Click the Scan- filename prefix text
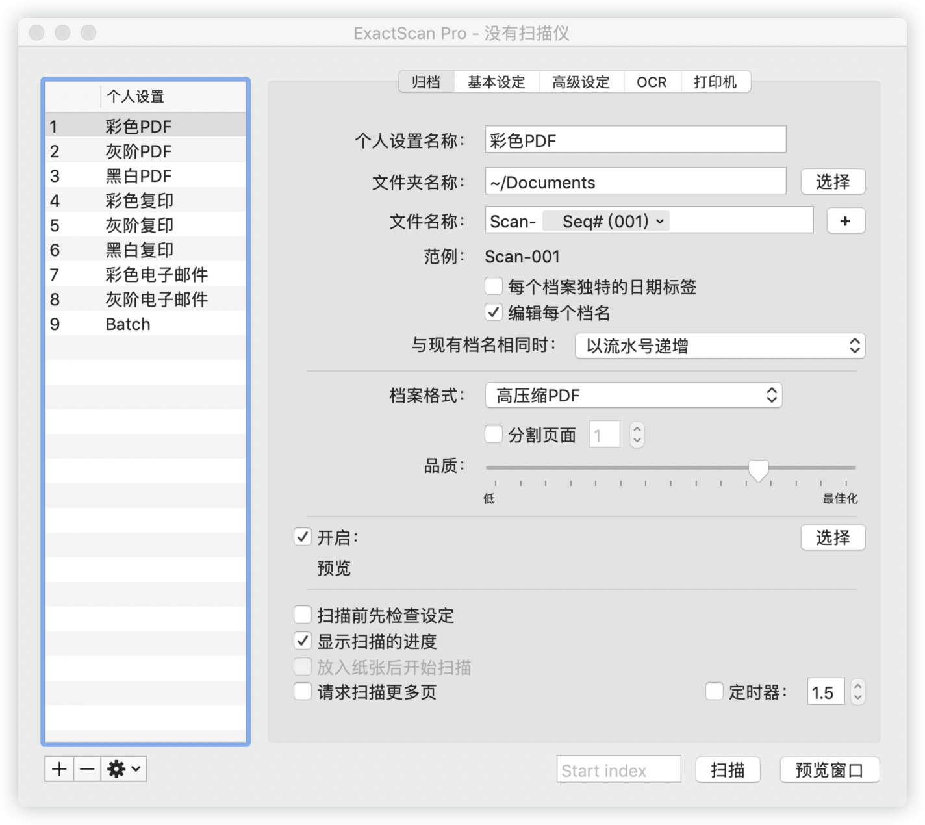Image resolution: width=925 pixels, height=825 pixels. 513,222
